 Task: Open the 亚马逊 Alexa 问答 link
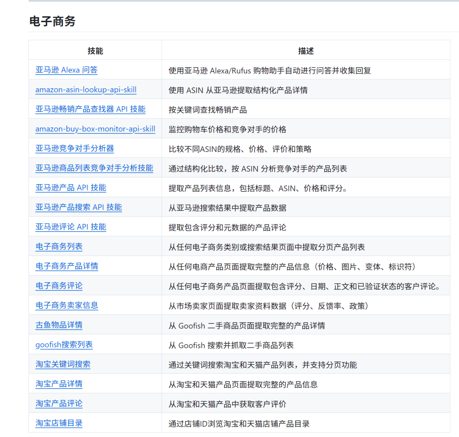click(x=66, y=70)
